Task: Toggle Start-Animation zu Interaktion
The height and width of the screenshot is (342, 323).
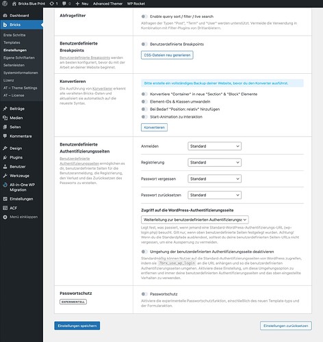Action: pos(144,117)
